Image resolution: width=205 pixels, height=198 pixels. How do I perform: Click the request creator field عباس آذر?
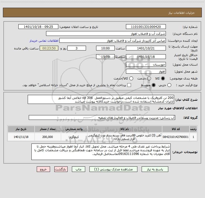click(113, 41)
